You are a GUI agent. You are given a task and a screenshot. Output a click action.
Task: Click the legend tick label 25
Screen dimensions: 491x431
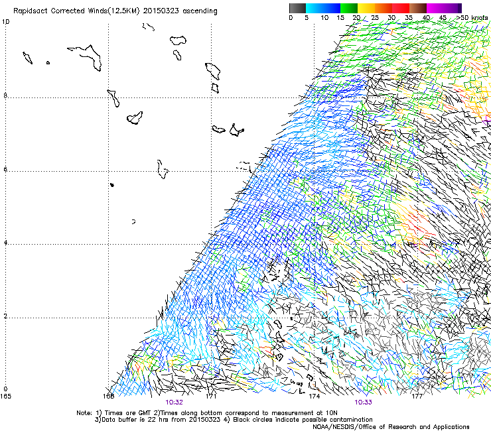click(x=375, y=18)
